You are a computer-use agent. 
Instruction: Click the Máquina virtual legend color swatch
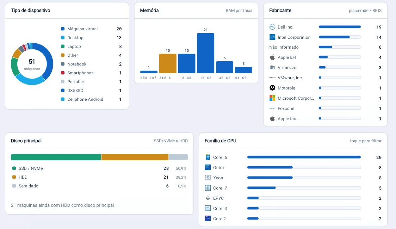[x=63, y=29]
